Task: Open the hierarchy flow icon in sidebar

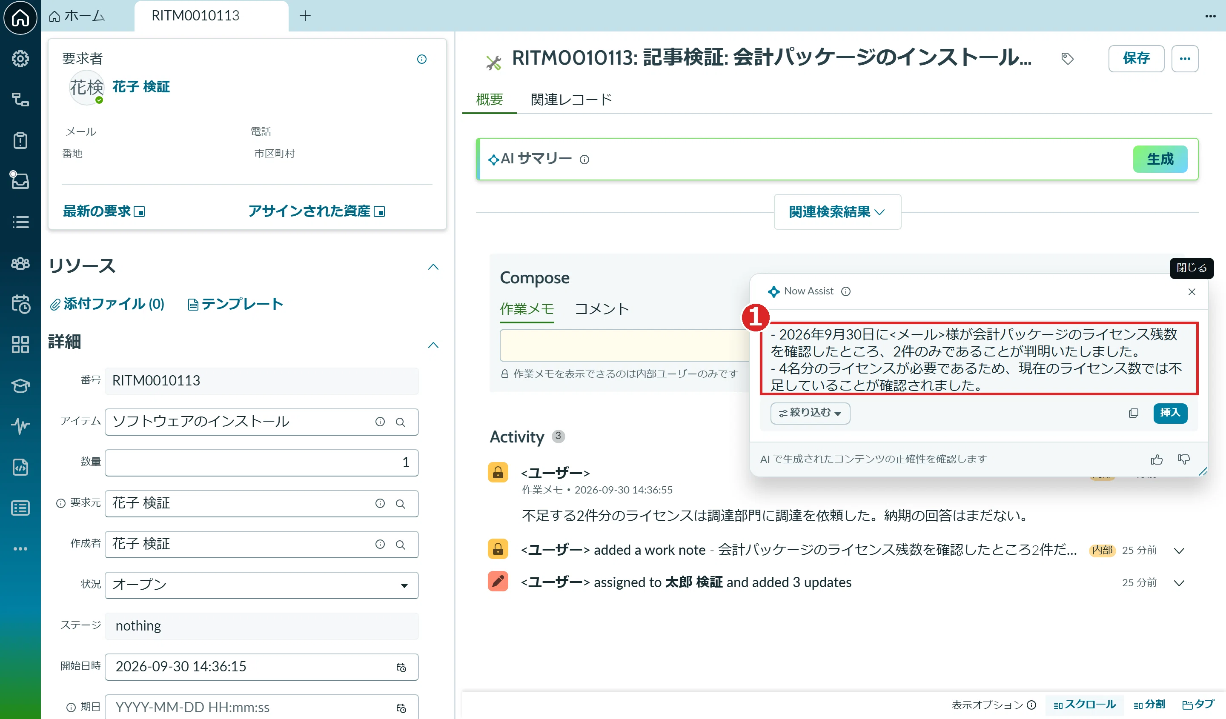Action: pyautogui.click(x=20, y=100)
